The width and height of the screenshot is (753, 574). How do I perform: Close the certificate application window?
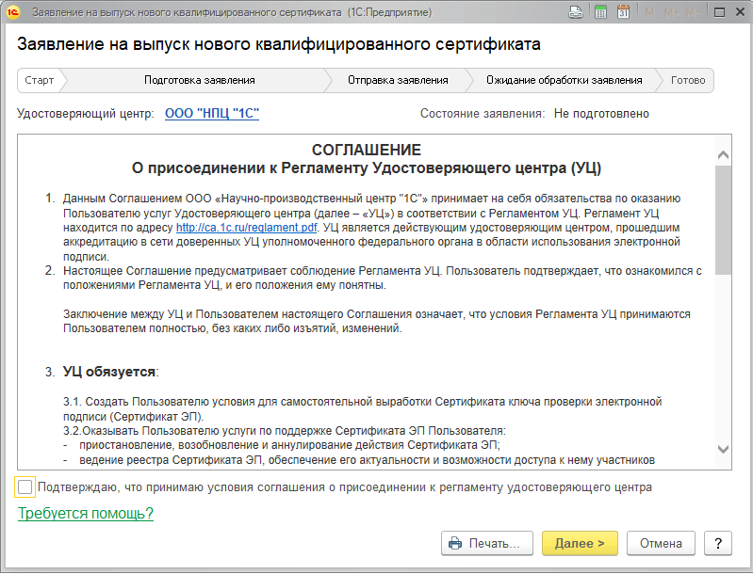click(740, 12)
